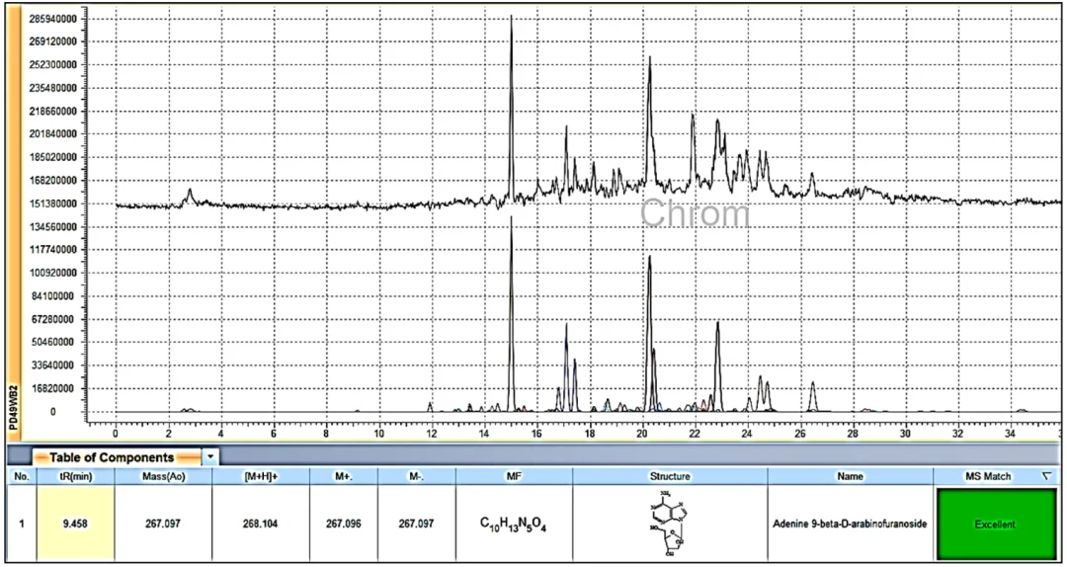Click the Name column header

850,476
